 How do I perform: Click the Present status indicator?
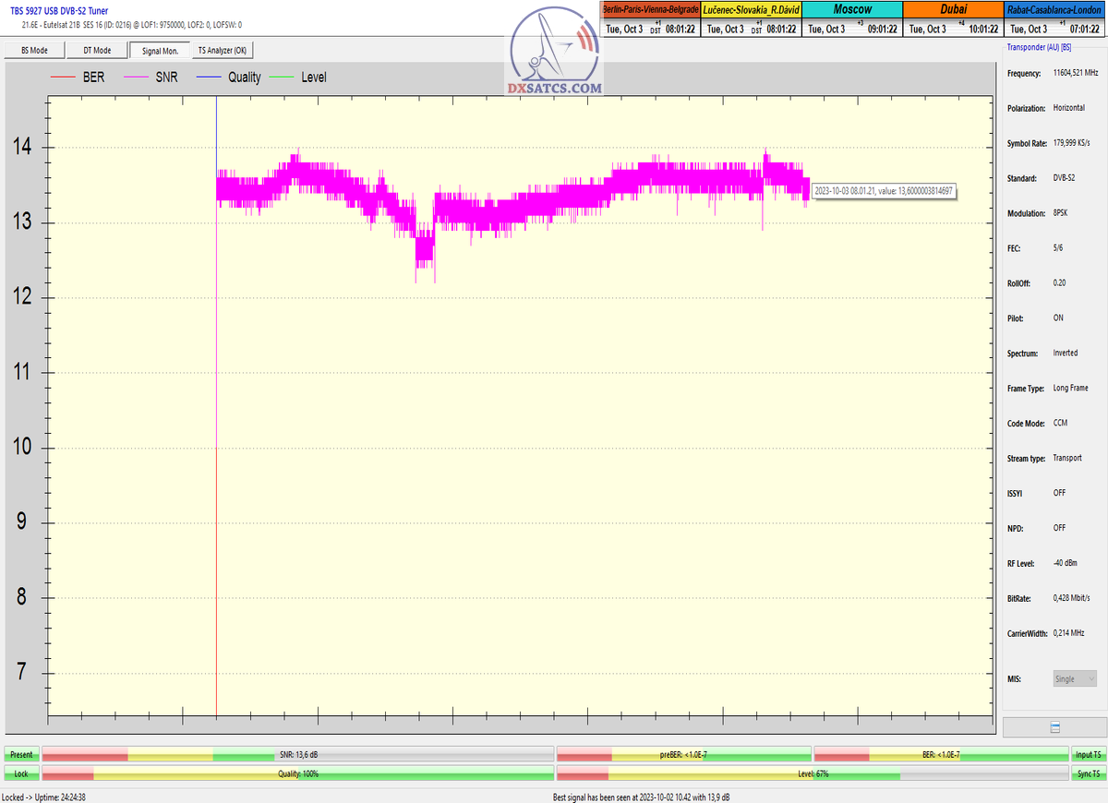[20, 754]
